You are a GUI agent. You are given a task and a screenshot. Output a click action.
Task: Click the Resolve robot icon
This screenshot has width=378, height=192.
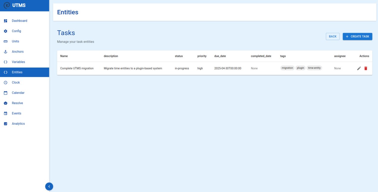click(5, 103)
